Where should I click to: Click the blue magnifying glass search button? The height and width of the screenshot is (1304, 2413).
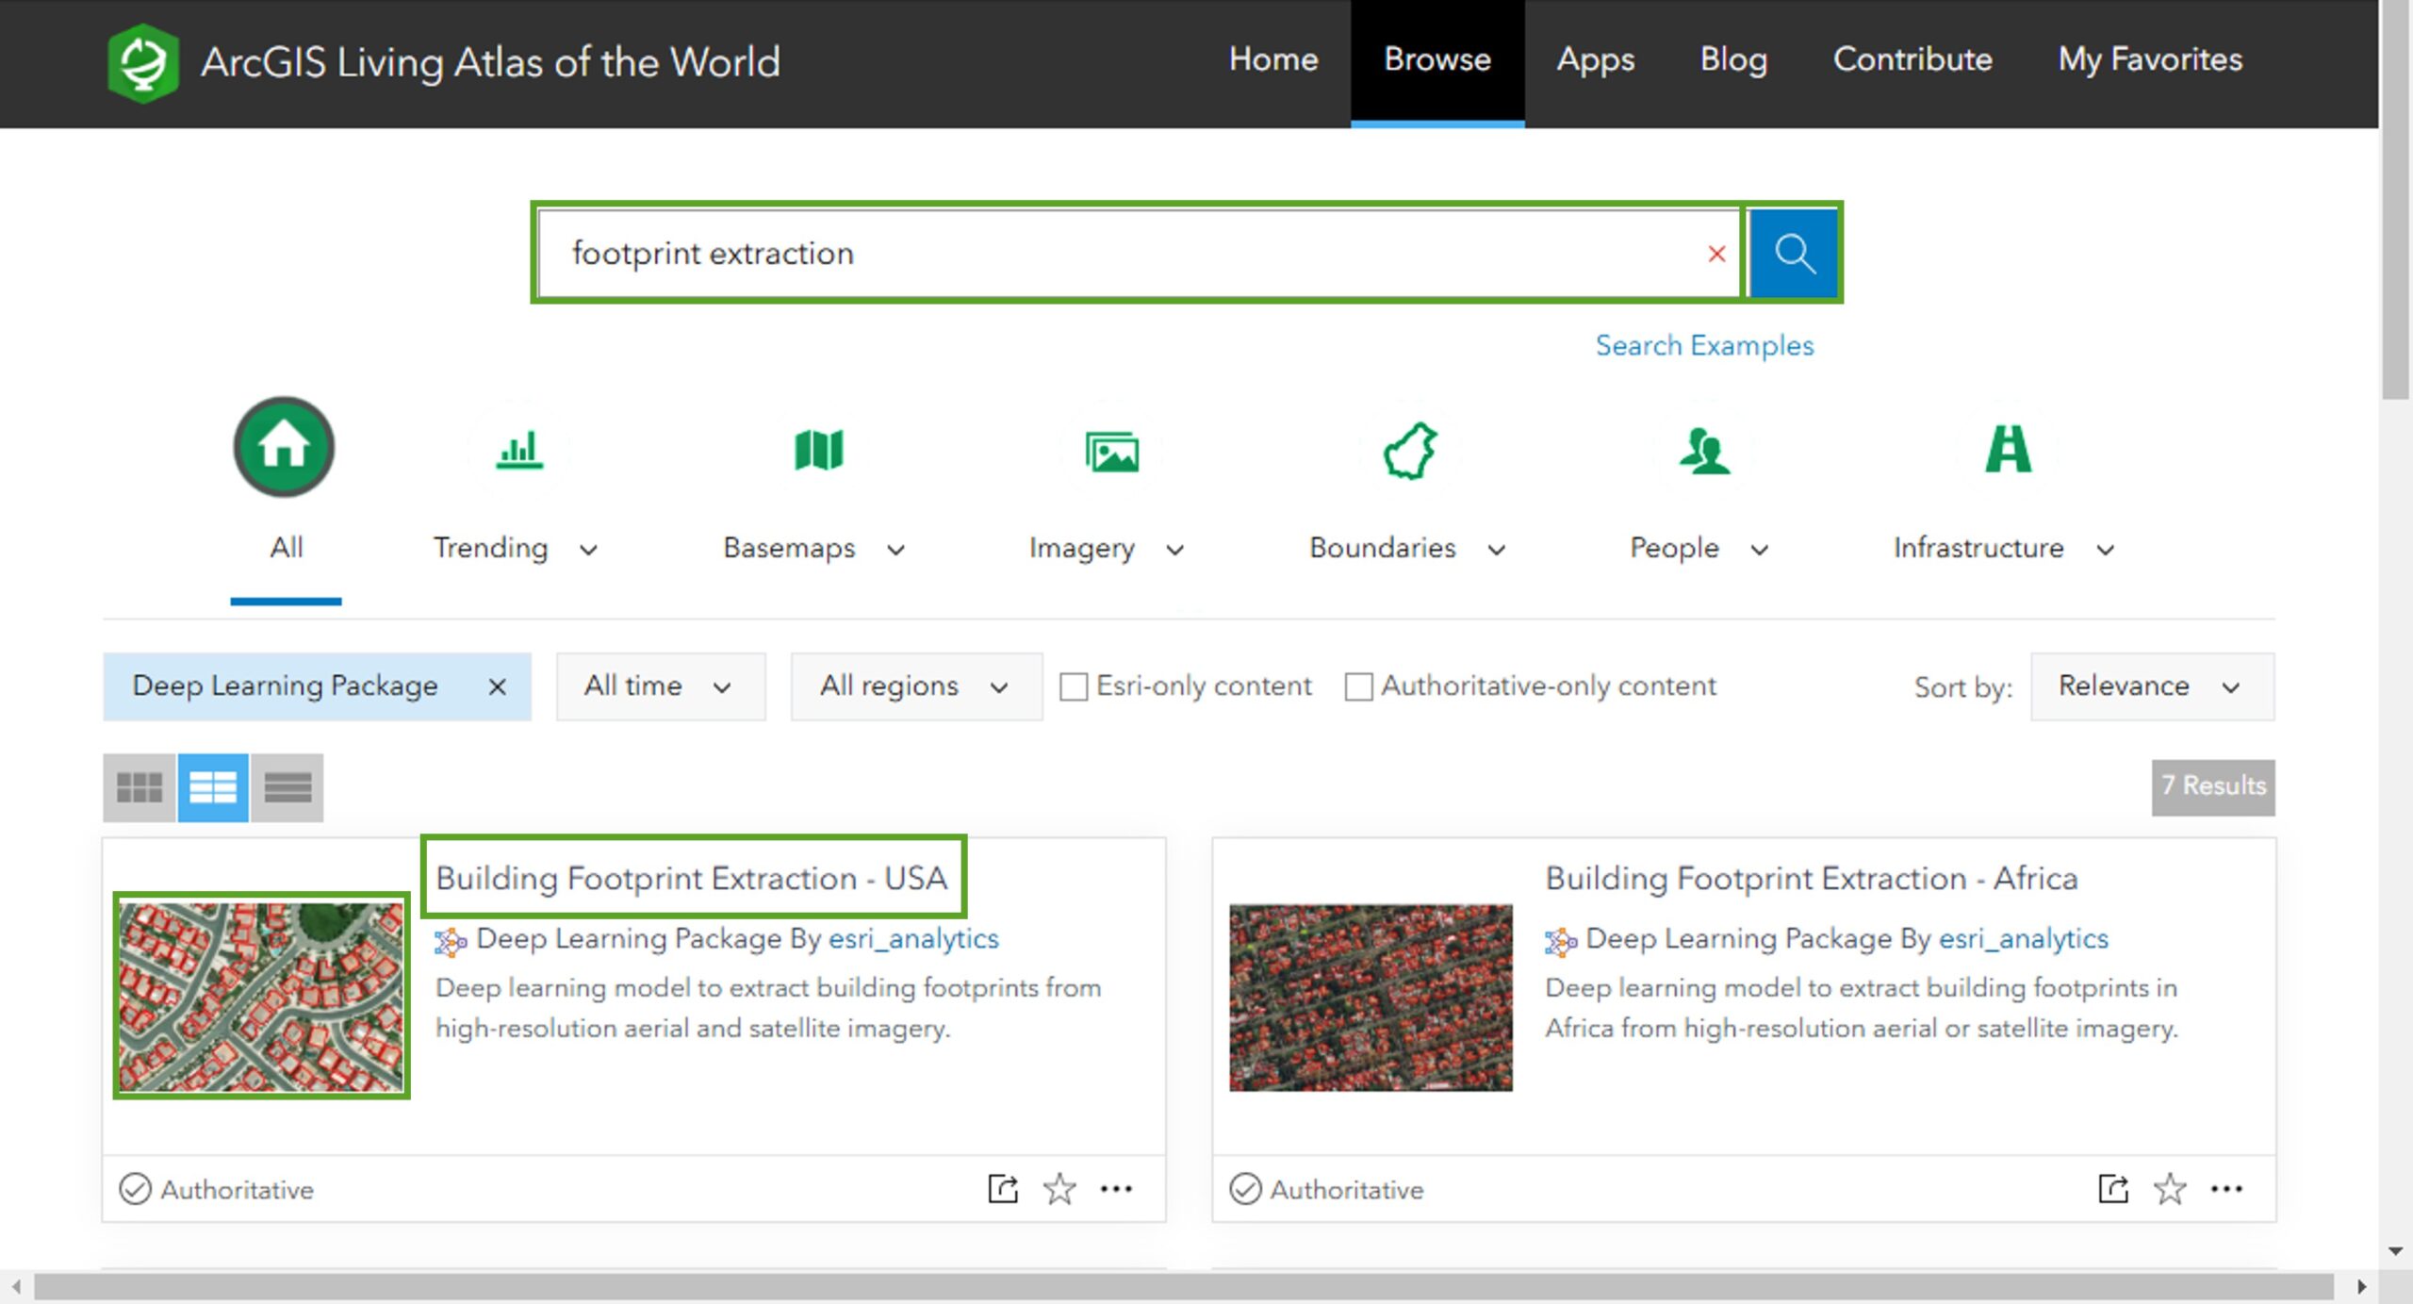1793,253
